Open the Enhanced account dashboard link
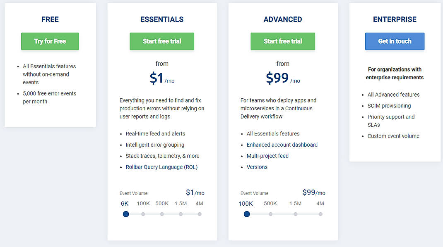The image size is (443, 247). click(x=282, y=145)
